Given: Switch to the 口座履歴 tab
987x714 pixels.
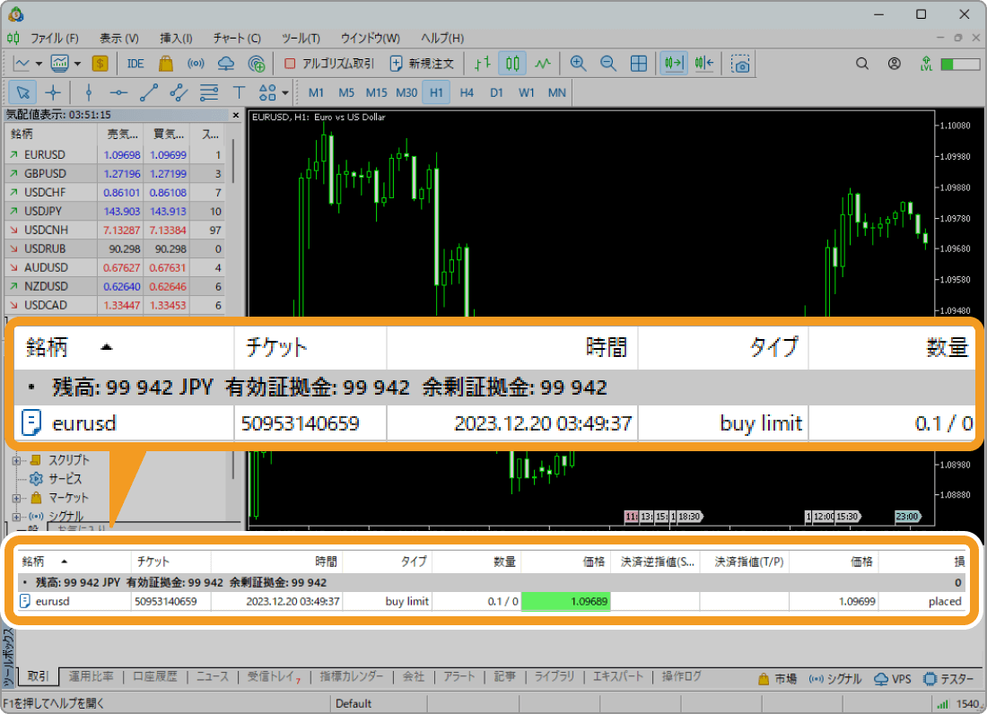Looking at the screenshot, I should coord(155,676).
